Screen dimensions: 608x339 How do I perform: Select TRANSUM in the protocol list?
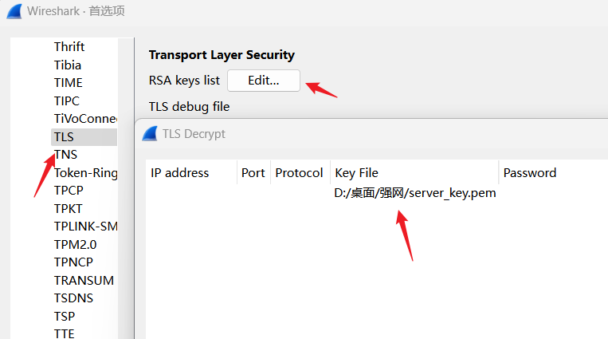point(84,281)
